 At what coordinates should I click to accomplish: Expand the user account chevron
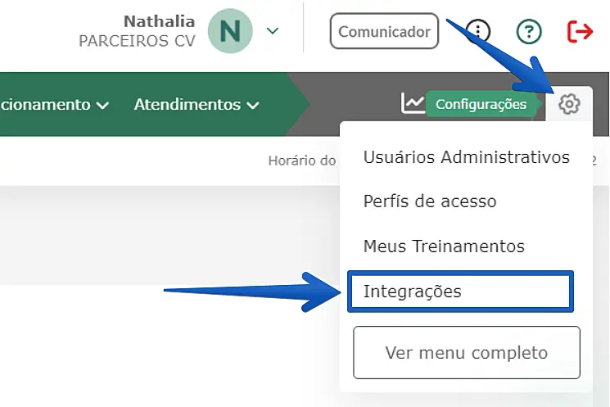coord(273,31)
